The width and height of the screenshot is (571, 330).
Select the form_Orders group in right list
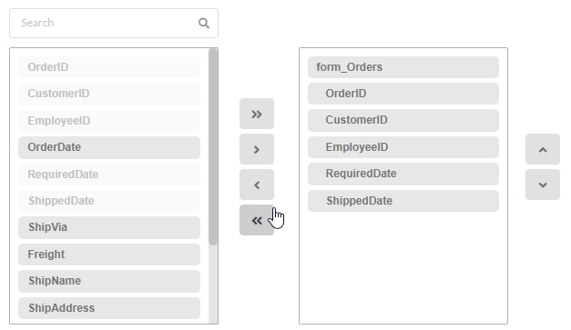click(403, 67)
